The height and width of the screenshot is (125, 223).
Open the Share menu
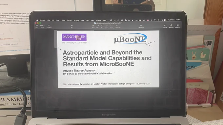pyautogui.click(x=92, y=20)
